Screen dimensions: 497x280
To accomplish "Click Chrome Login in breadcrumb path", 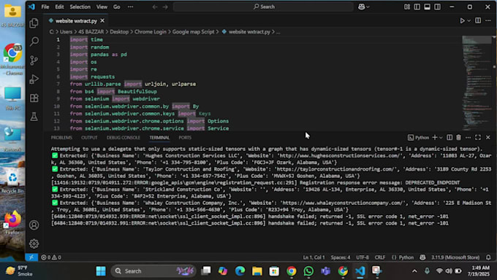I will tap(151, 31).
